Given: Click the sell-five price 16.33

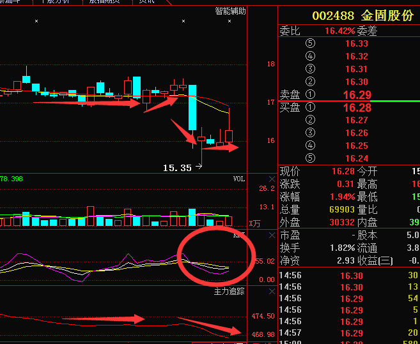Looking at the screenshot, I should [356, 43].
